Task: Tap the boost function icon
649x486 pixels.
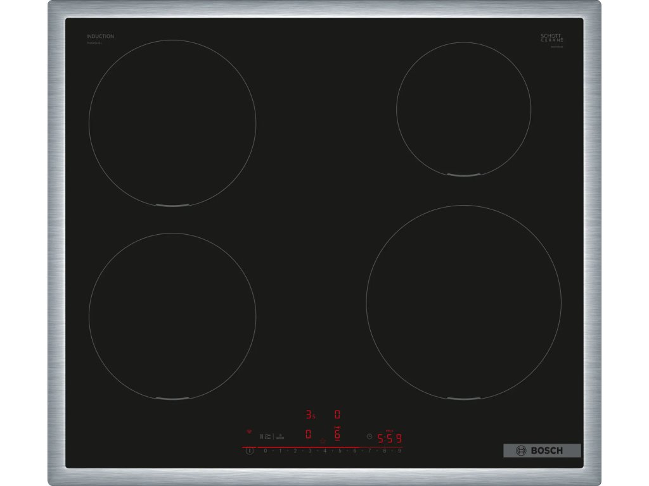Action: pyautogui.click(x=281, y=436)
